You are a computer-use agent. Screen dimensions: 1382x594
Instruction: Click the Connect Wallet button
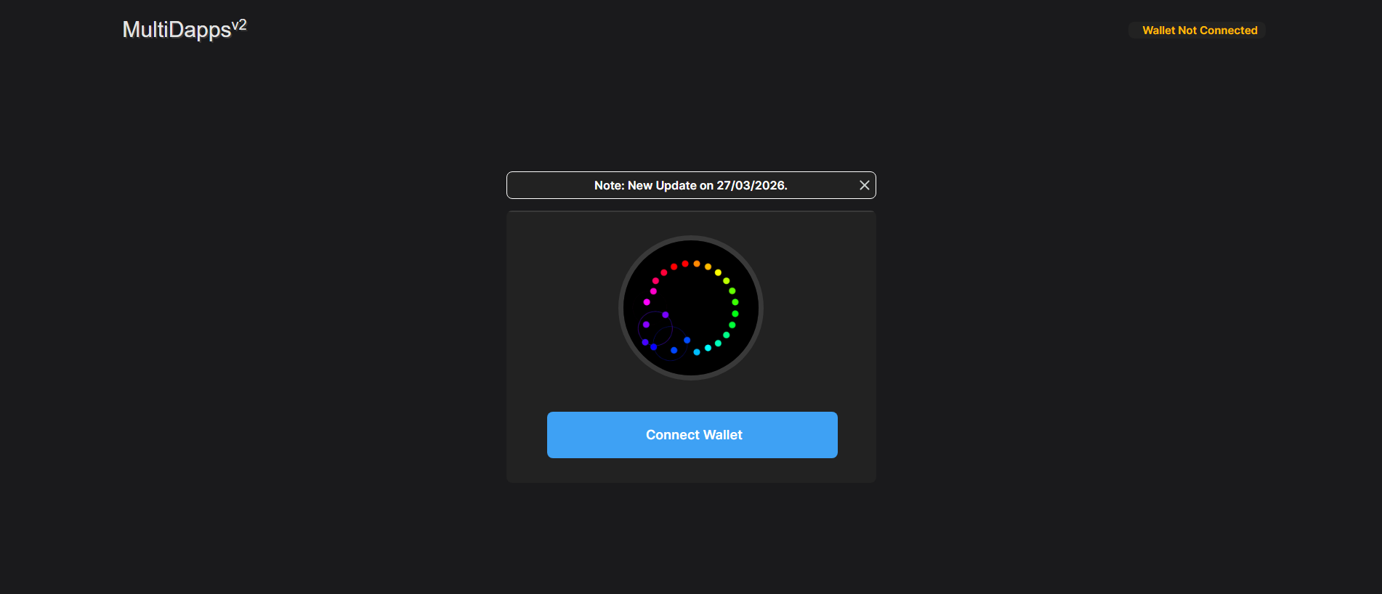point(692,435)
